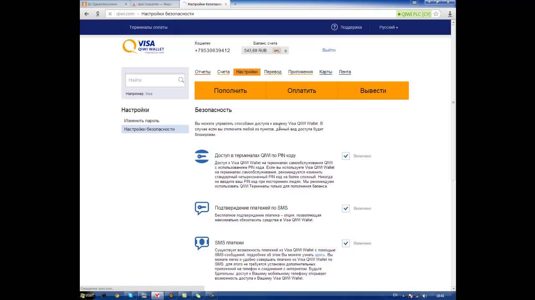Screen dimensions: 535x300
Task: Open the Приложения menu item
Action: (x=301, y=72)
